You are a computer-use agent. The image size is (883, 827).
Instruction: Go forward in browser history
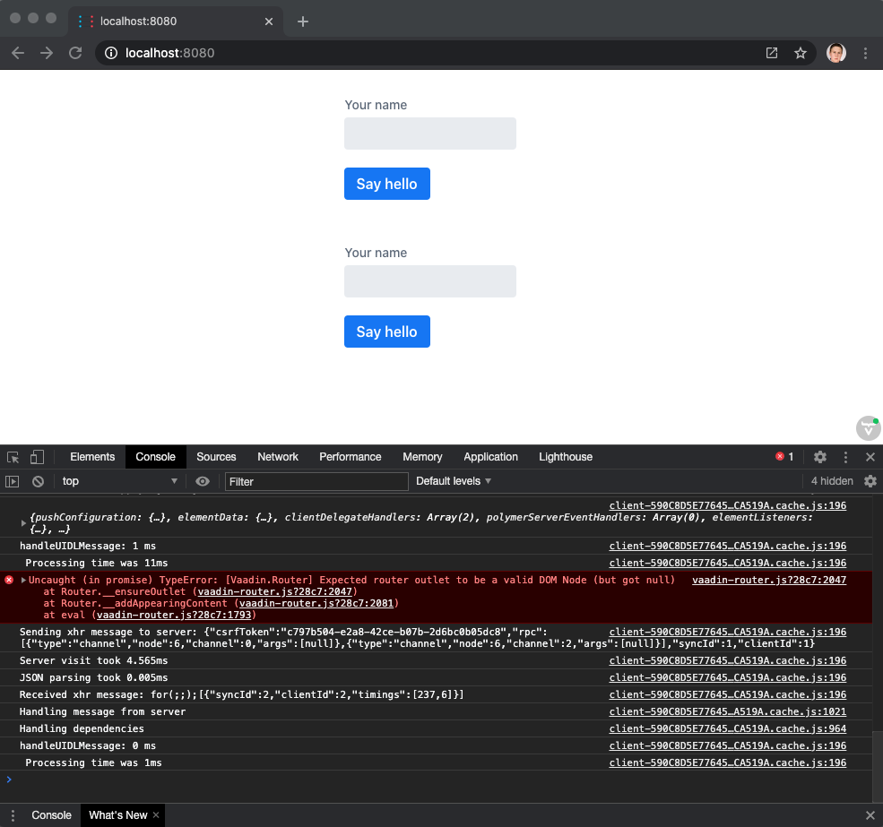[x=47, y=53]
